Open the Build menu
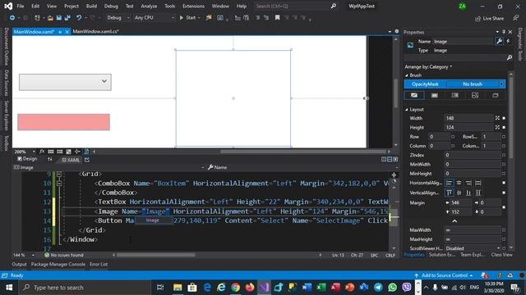Screen dimensions: 526x295 point(91,6)
